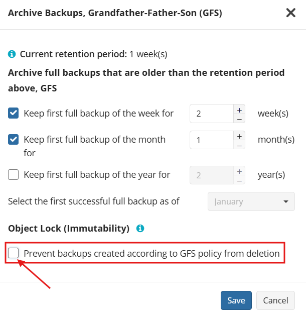Disable Keep first full backup of the month
306x316 pixels.
[14, 140]
